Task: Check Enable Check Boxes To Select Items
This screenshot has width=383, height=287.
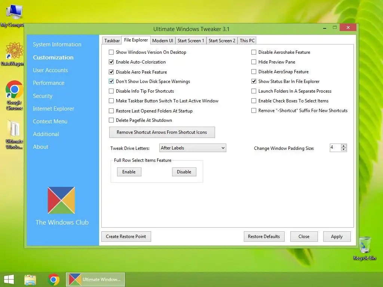Action: pyautogui.click(x=254, y=101)
